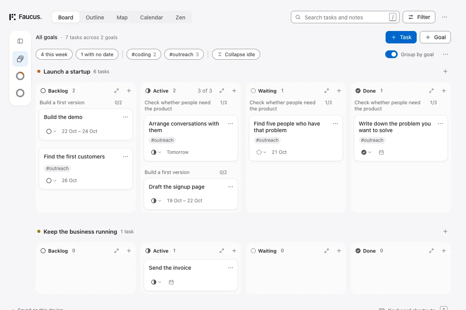
Task: Toggle Group by goal switch
Action: 391,54
